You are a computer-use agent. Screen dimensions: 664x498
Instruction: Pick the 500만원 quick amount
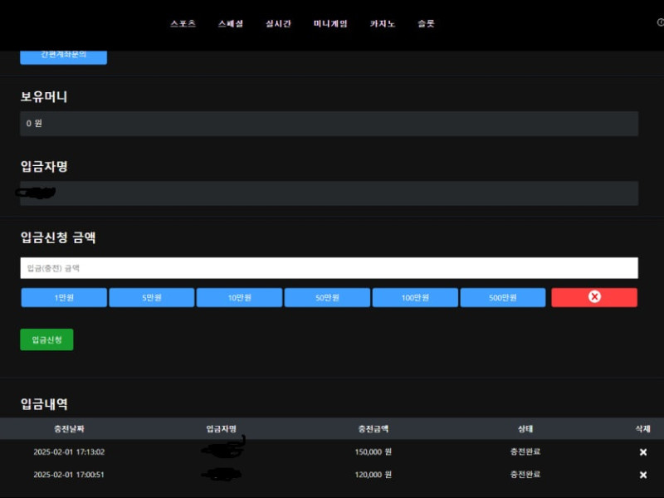coord(503,297)
